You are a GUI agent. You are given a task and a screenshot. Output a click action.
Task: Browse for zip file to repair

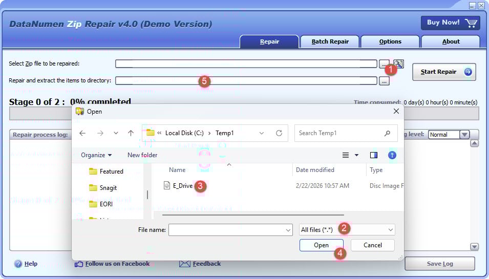(x=384, y=64)
